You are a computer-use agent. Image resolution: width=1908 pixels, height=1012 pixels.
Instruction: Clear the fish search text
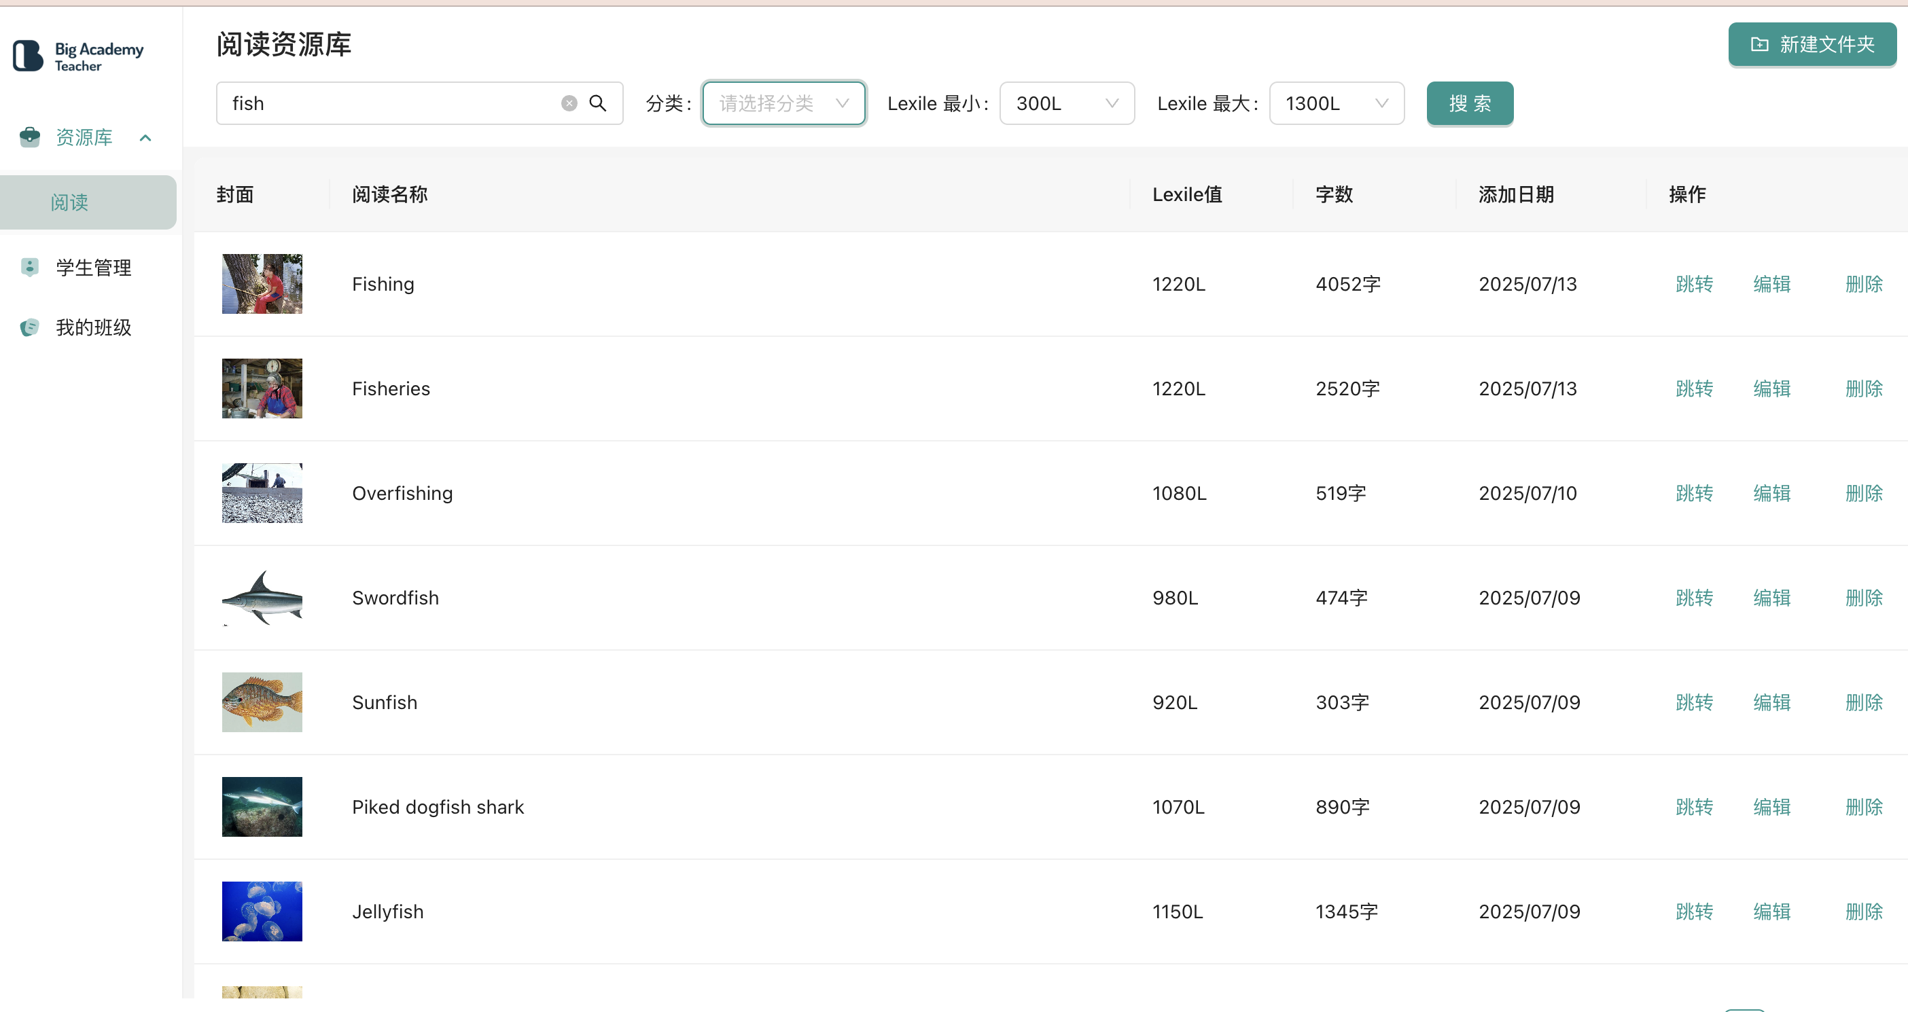tap(569, 104)
